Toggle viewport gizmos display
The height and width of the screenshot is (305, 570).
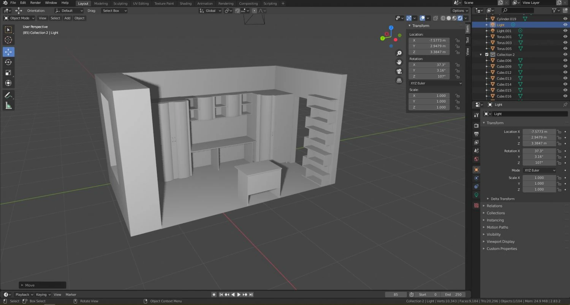tap(409, 18)
